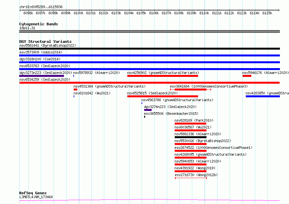The height and width of the screenshot is (204, 289).
Task: Select the nsv6525615 (Sedlazeck2020) red bar
Action: 163,96
